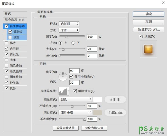
Task: Click the shadow color swatch
Action: point(98,112)
